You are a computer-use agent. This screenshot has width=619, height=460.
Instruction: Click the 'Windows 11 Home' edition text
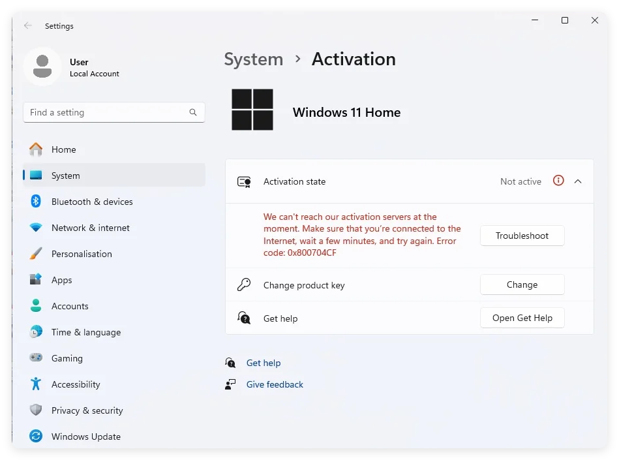(346, 112)
